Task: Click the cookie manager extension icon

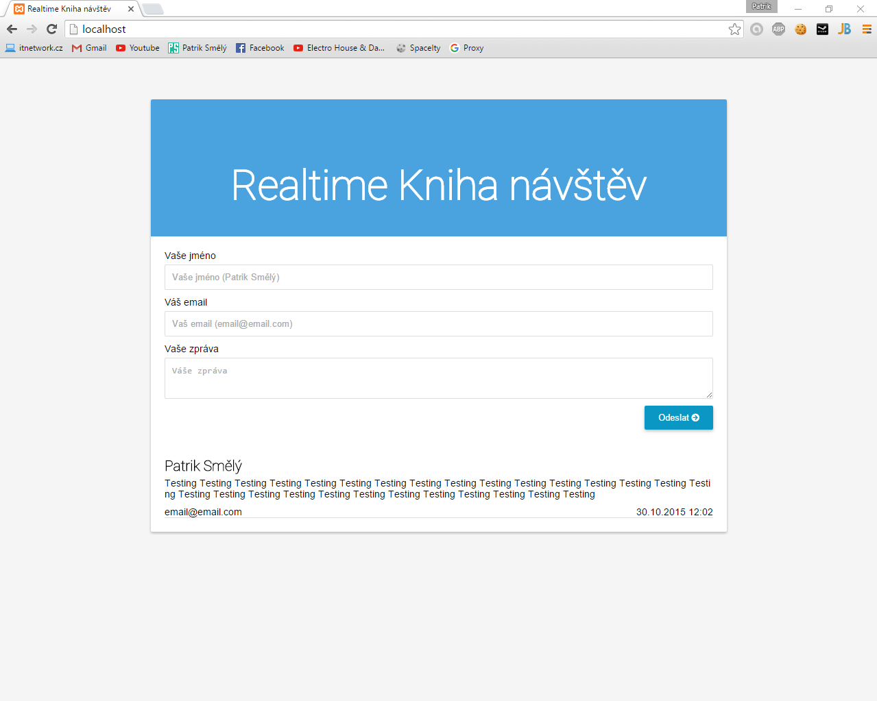Action: pyautogui.click(x=800, y=29)
